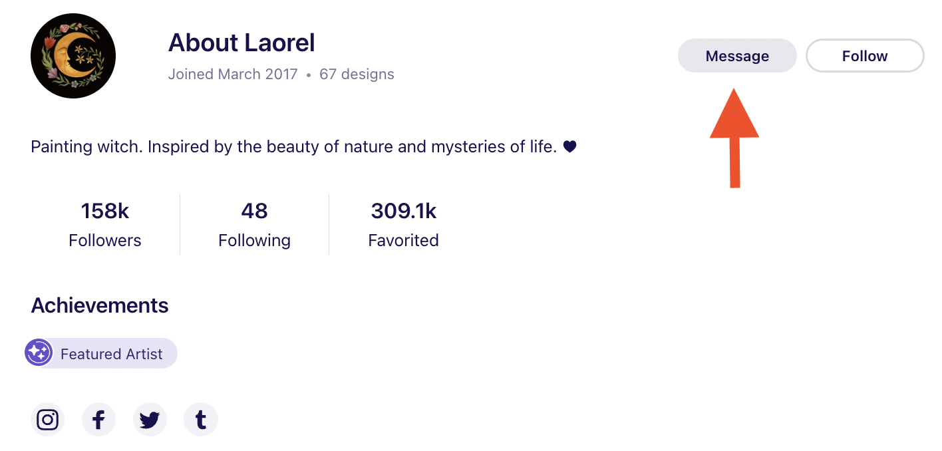
Task: Click the 309.1k Favorited stat
Action: [x=403, y=224]
